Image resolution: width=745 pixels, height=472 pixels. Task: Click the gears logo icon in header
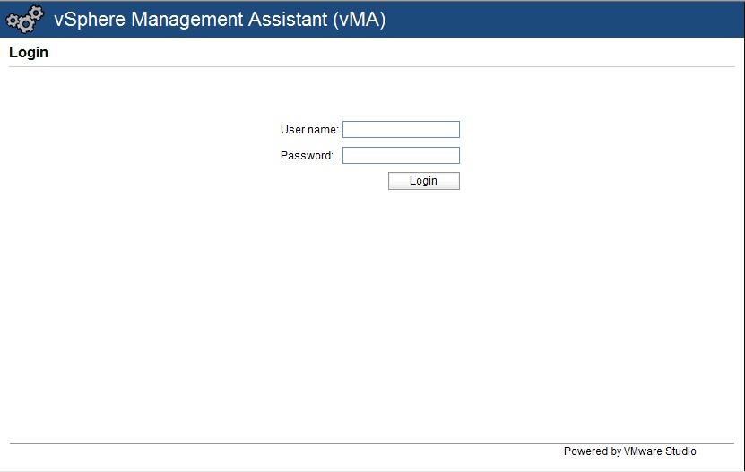tap(24, 19)
